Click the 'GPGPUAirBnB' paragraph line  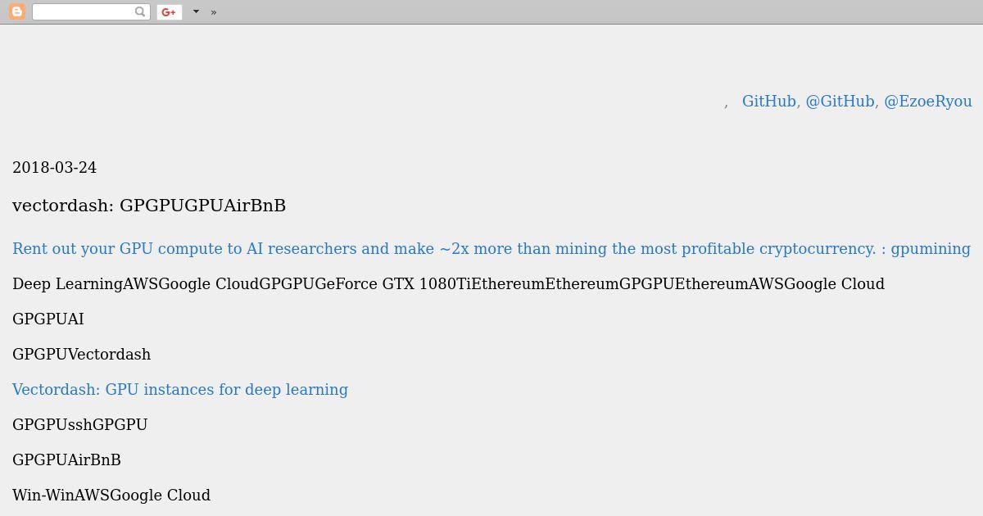[x=66, y=459]
